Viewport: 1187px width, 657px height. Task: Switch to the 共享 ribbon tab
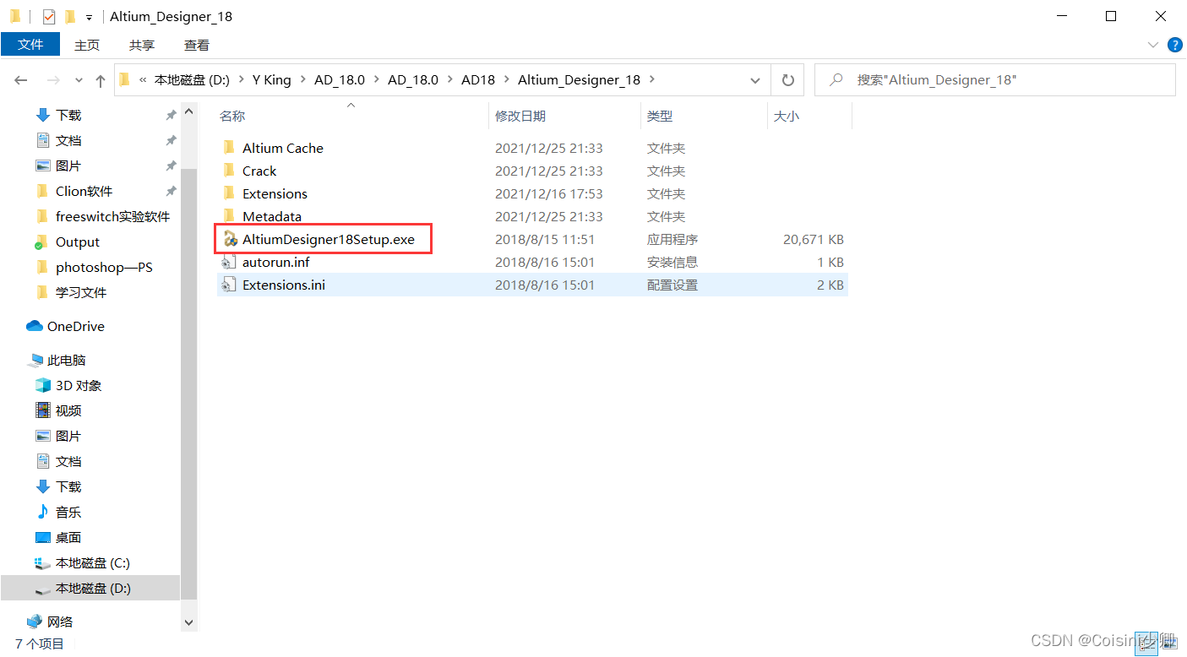pyautogui.click(x=142, y=45)
